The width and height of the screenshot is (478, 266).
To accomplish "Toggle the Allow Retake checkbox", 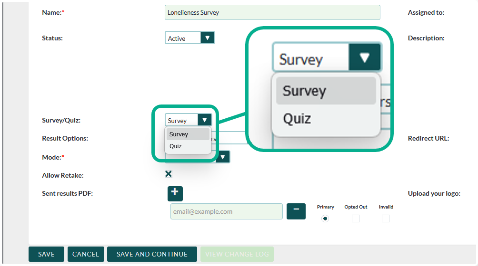I will tap(169, 174).
